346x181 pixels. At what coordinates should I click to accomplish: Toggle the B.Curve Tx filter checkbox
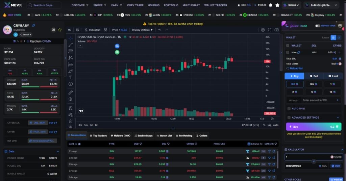tap(249, 144)
